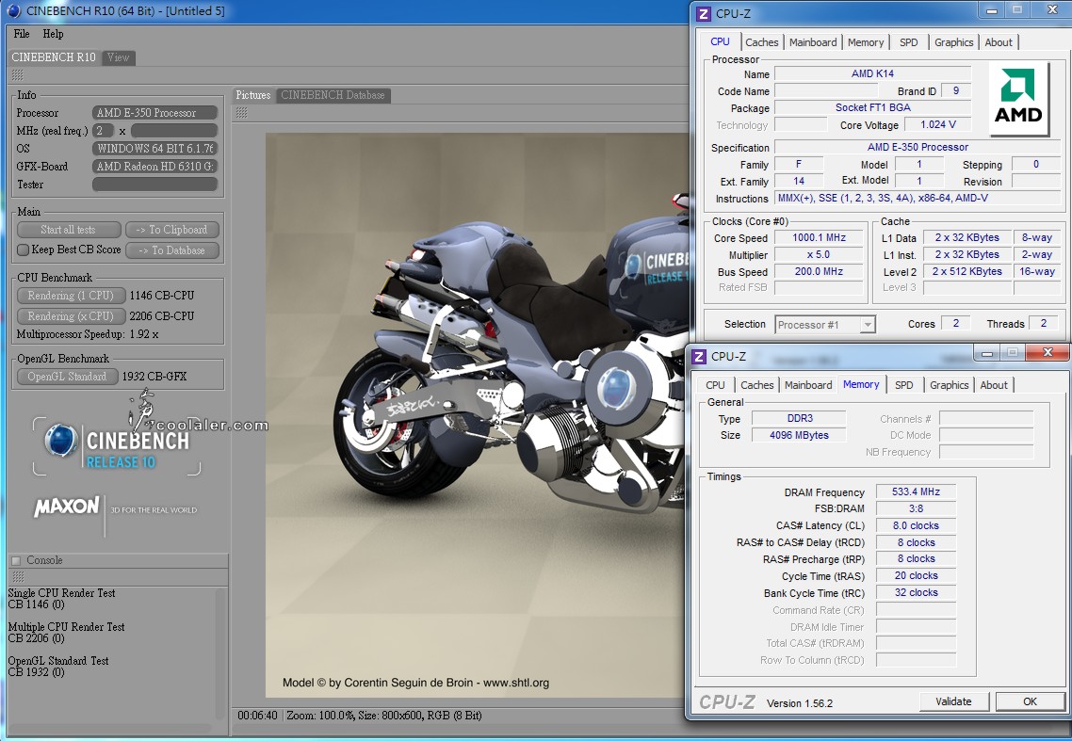Click the OpenGL Standard Test console line
This screenshot has height=741, width=1072.
(58, 661)
